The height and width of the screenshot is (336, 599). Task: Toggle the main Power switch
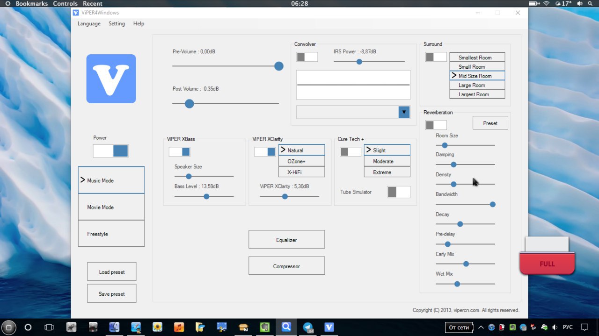coord(110,151)
